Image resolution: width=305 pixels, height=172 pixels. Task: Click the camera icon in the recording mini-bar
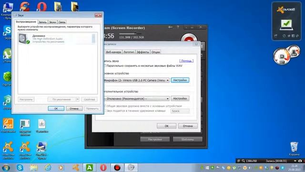point(300,161)
